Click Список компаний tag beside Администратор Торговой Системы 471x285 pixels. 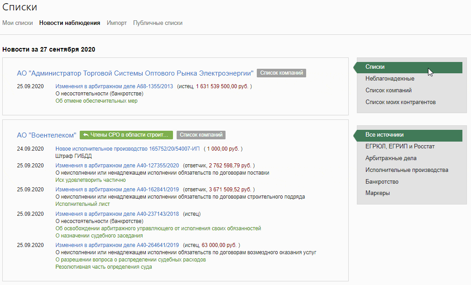click(281, 73)
